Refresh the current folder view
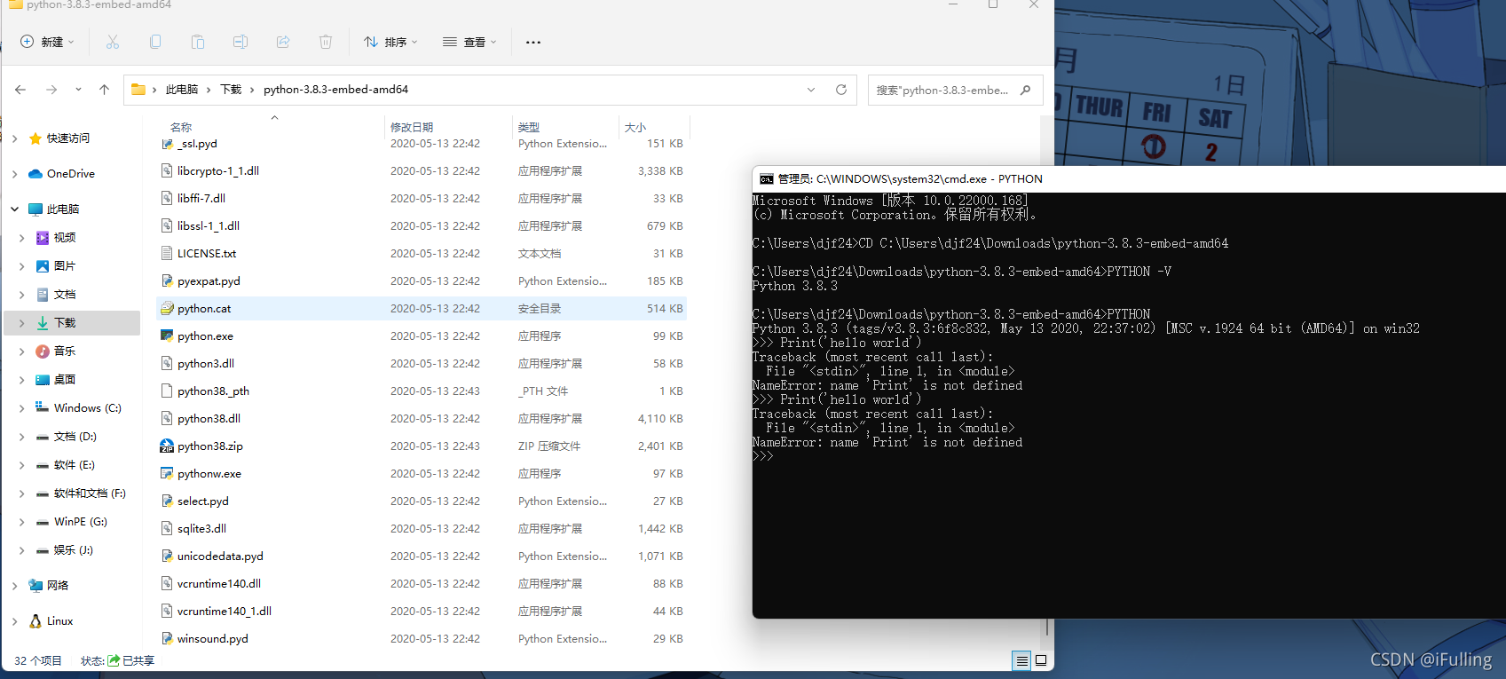This screenshot has width=1506, height=679. [x=841, y=90]
